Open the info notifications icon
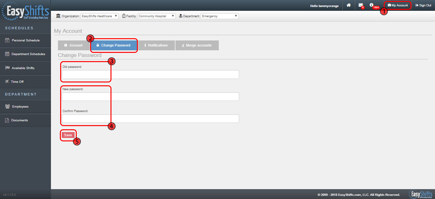The height and width of the screenshot is (199, 435). pos(371,5)
